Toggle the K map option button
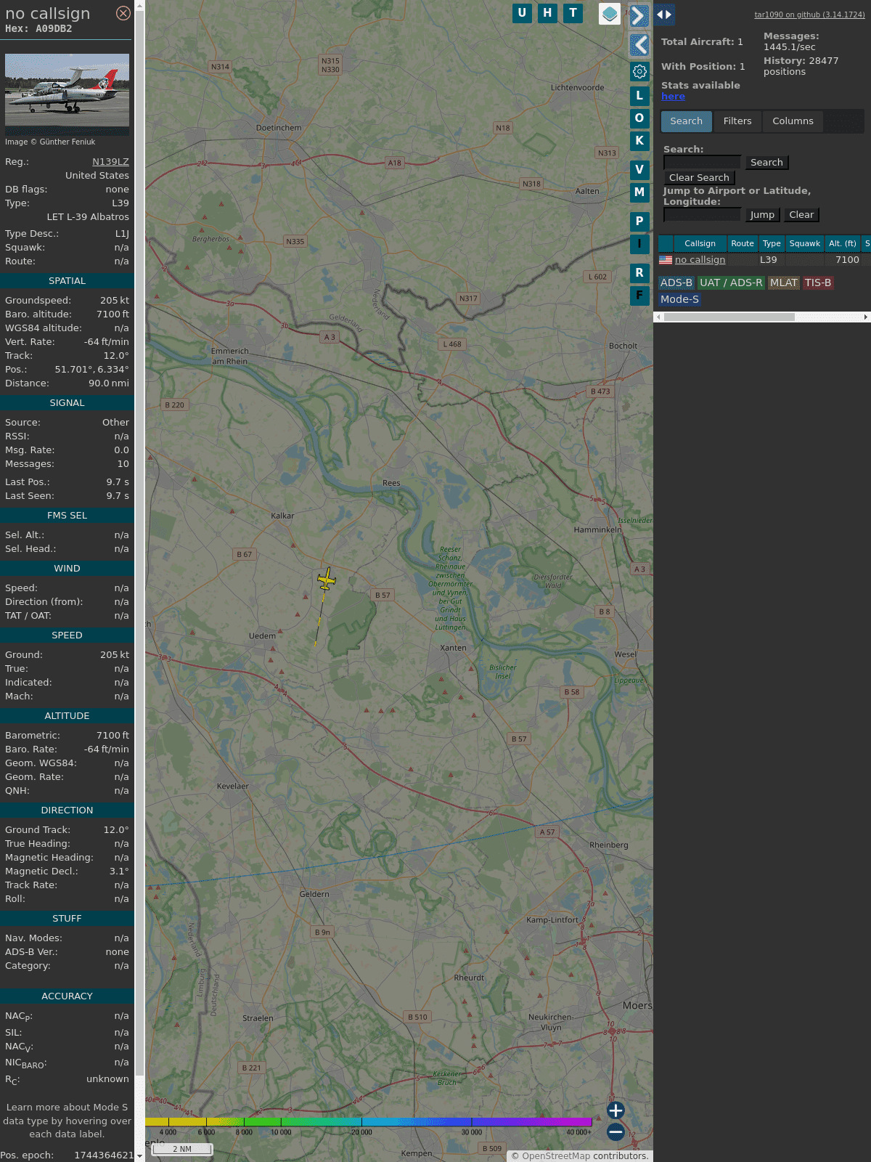The height and width of the screenshot is (1162, 871). click(639, 140)
